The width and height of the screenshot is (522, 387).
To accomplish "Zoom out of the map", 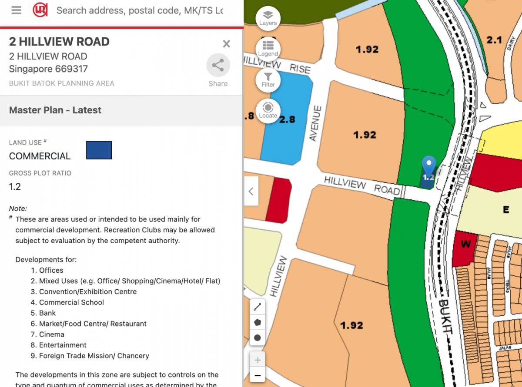I will pyautogui.click(x=258, y=375).
